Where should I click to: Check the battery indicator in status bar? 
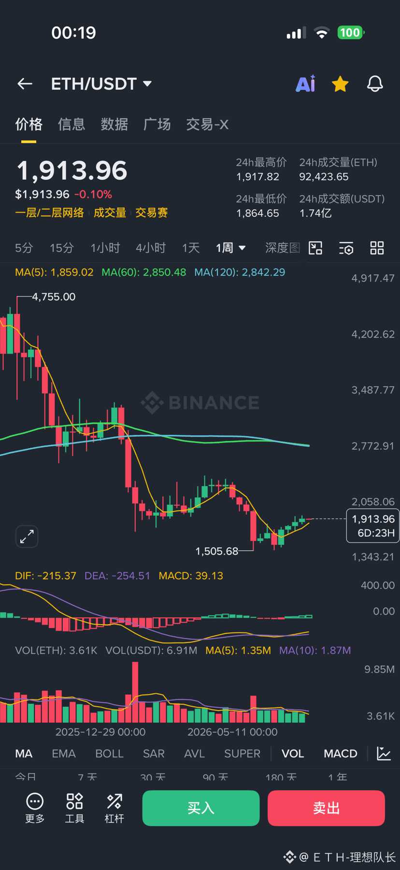[x=351, y=32]
